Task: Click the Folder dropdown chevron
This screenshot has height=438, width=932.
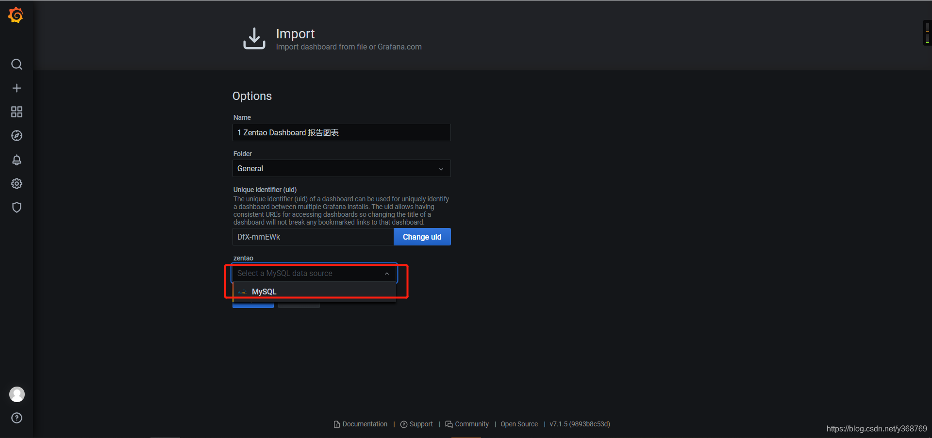Action: coord(441,169)
